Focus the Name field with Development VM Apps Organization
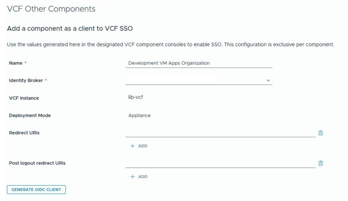Screen dimensions: 348x201 [x=198, y=63]
